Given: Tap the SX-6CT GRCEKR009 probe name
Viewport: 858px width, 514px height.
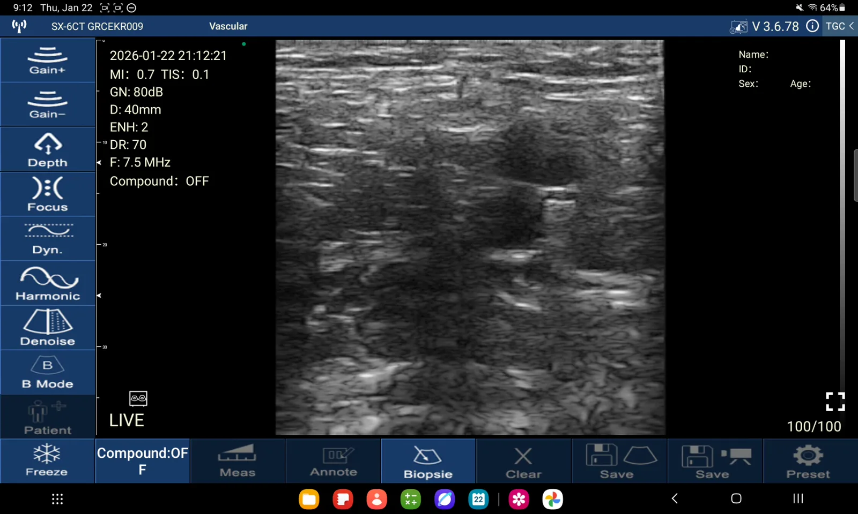Looking at the screenshot, I should click(x=97, y=26).
